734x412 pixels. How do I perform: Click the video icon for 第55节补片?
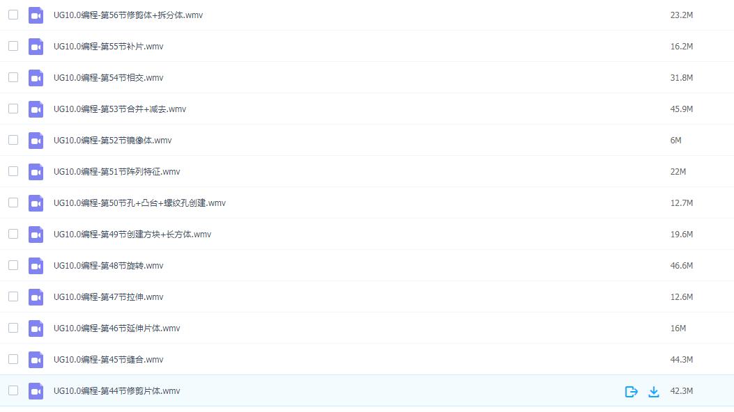[x=36, y=47]
